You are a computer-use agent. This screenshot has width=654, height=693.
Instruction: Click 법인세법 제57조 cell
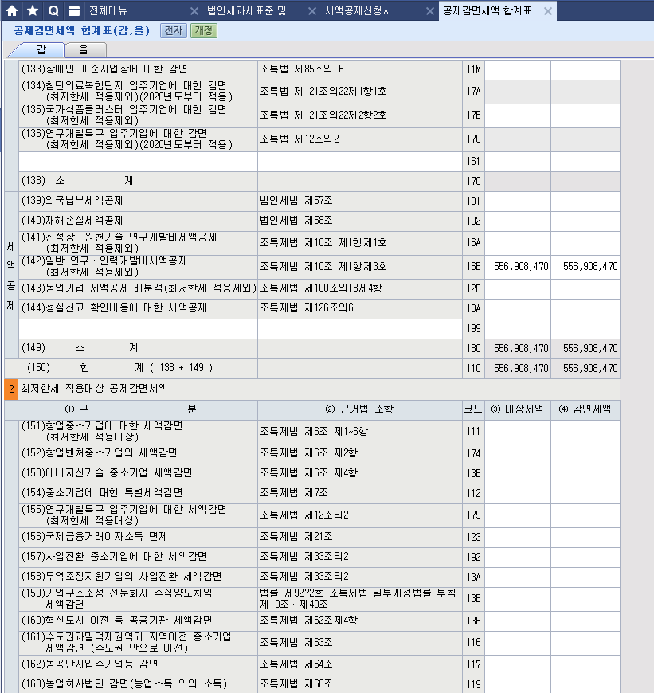[x=360, y=201]
